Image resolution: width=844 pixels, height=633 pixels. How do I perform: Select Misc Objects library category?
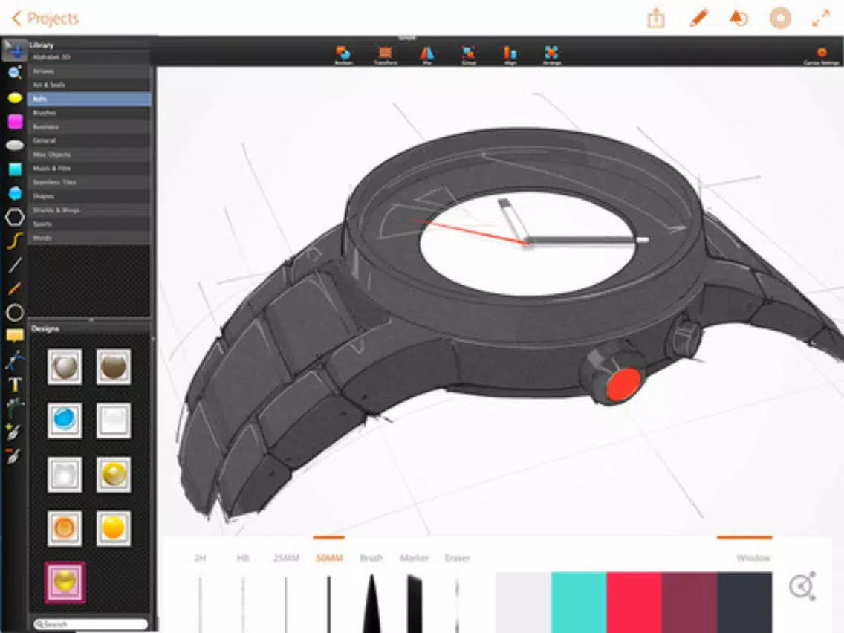point(89,155)
